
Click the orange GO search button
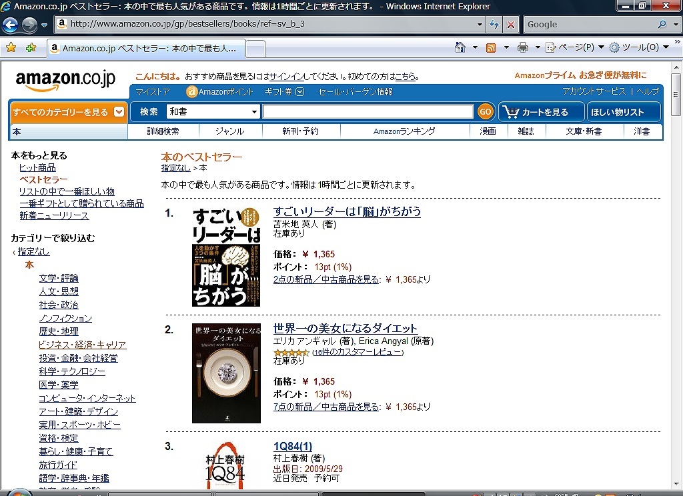pos(486,112)
